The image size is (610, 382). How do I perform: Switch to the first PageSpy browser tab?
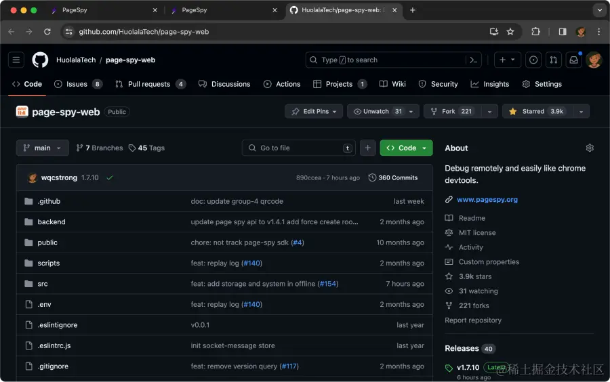(x=104, y=10)
